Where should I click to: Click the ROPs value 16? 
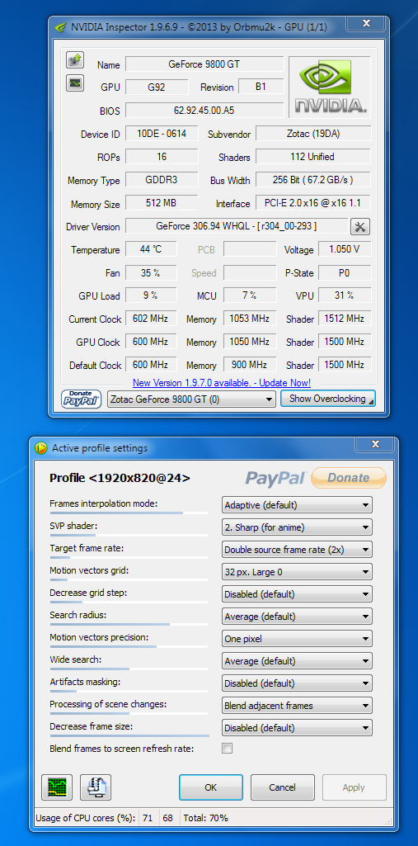click(x=162, y=157)
